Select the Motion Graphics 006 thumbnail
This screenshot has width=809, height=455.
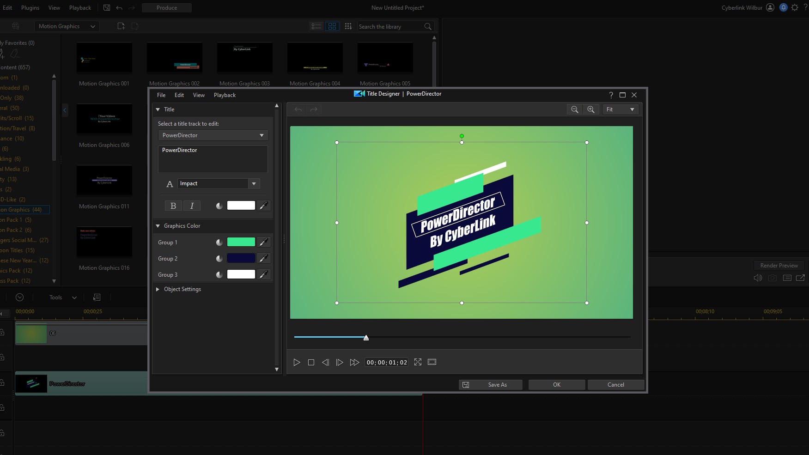104,119
